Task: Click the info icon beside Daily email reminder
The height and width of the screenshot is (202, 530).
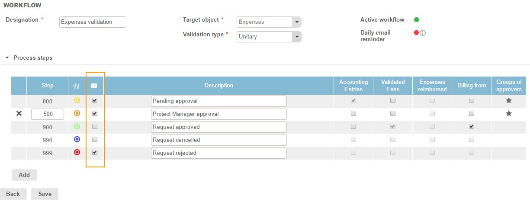Action: click(x=423, y=33)
